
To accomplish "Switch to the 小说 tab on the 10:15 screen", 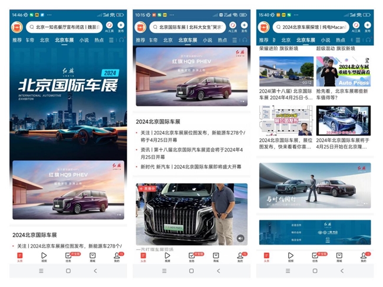I will coord(207,40).
